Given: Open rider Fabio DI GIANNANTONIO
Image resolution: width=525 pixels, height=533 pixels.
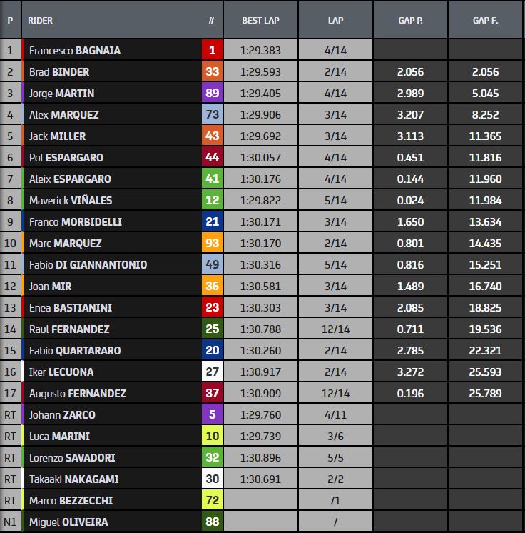Looking at the screenshot, I should point(88,264).
